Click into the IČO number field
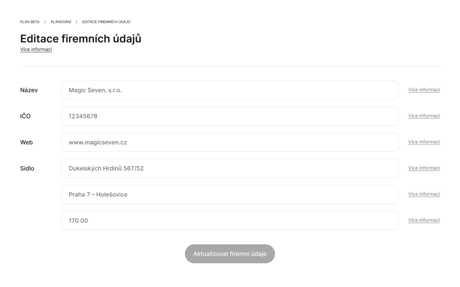 tap(230, 116)
